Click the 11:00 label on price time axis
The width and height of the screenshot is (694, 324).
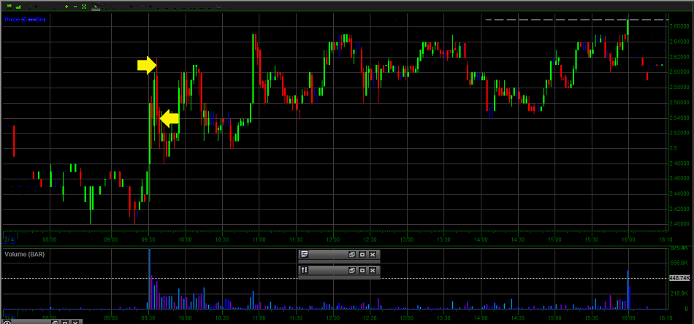click(259, 239)
